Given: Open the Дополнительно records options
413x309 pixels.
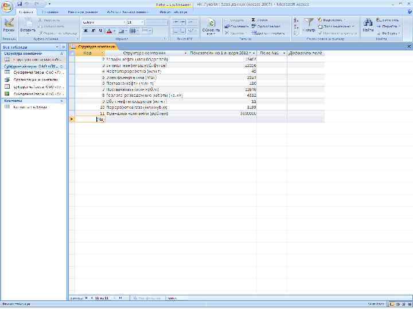Looking at the screenshot, I should click(268, 33).
